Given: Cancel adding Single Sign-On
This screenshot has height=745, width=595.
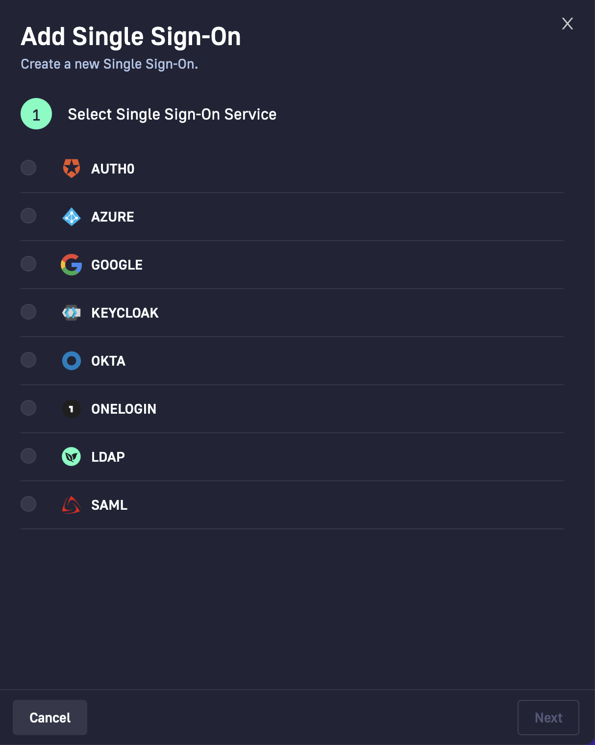Looking at the screenshot, I should pos(50,718).
